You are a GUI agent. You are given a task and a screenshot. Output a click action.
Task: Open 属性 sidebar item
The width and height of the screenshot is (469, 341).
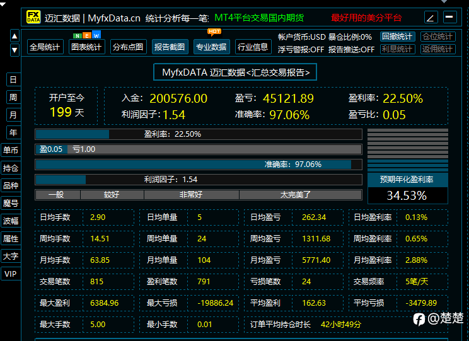[11, 239]
